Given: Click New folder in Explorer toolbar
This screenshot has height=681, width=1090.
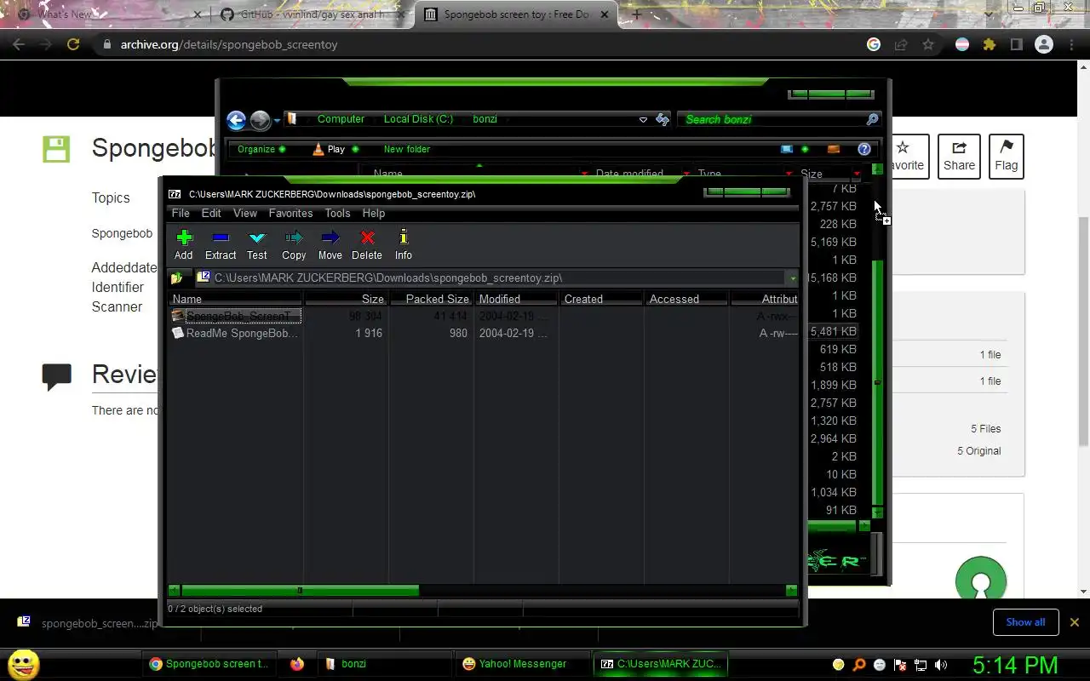Looking at the screenshot, I should 407,149.
